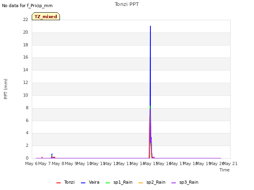Click the 10 y-axis tick label
Screen dimensions: 254x190
pos(25,95)
